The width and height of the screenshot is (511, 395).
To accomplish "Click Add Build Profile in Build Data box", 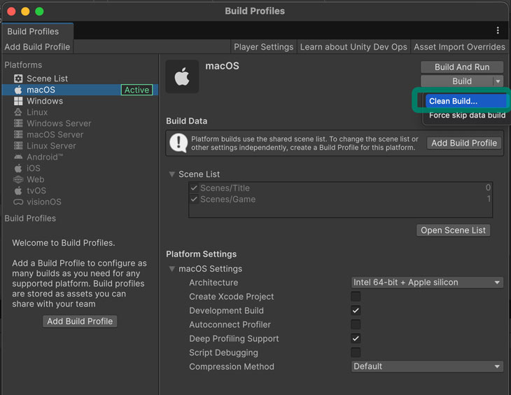I will click(x=464, y=143).
